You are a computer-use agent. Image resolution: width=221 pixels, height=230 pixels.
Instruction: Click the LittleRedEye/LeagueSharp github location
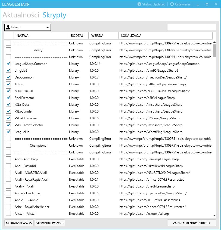click(153, 84)
